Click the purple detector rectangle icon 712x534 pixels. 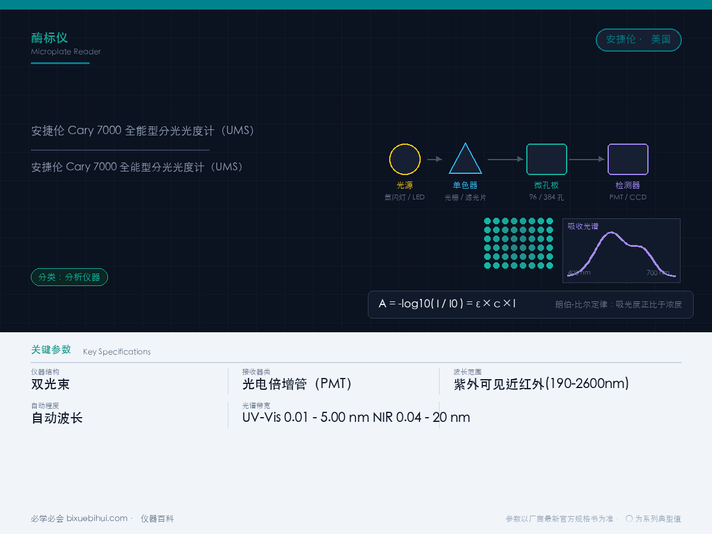click(628, 159)
